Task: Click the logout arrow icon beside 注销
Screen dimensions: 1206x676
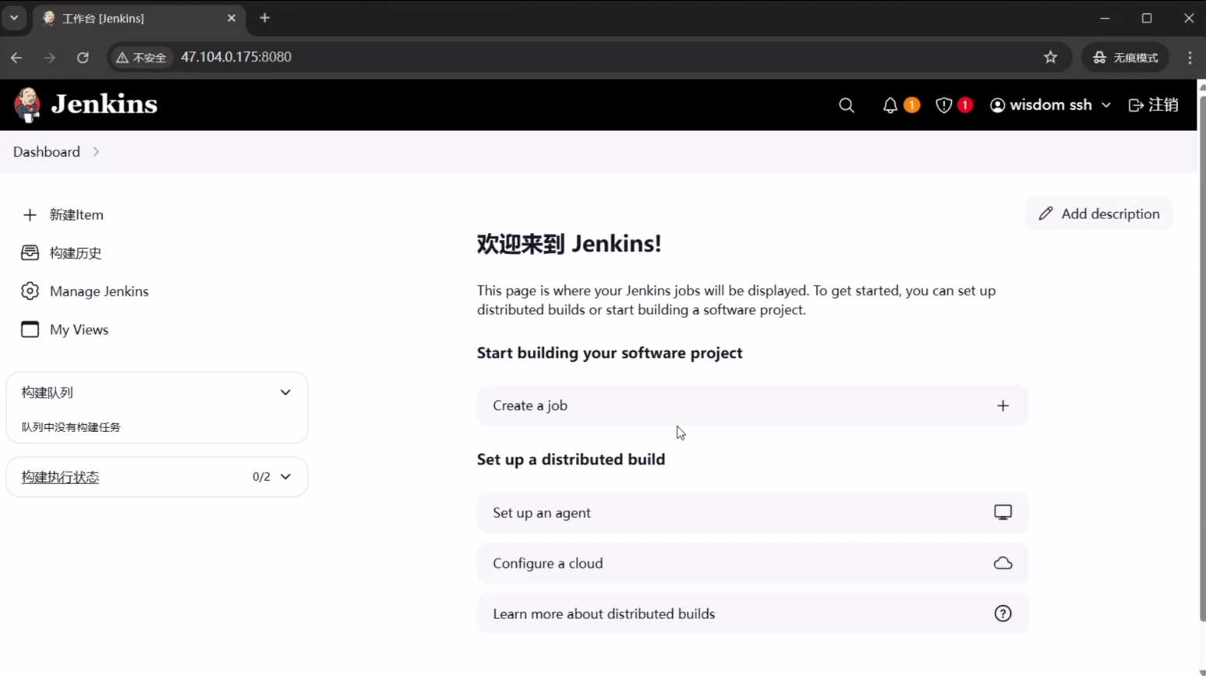Action: pos(1136,105)
